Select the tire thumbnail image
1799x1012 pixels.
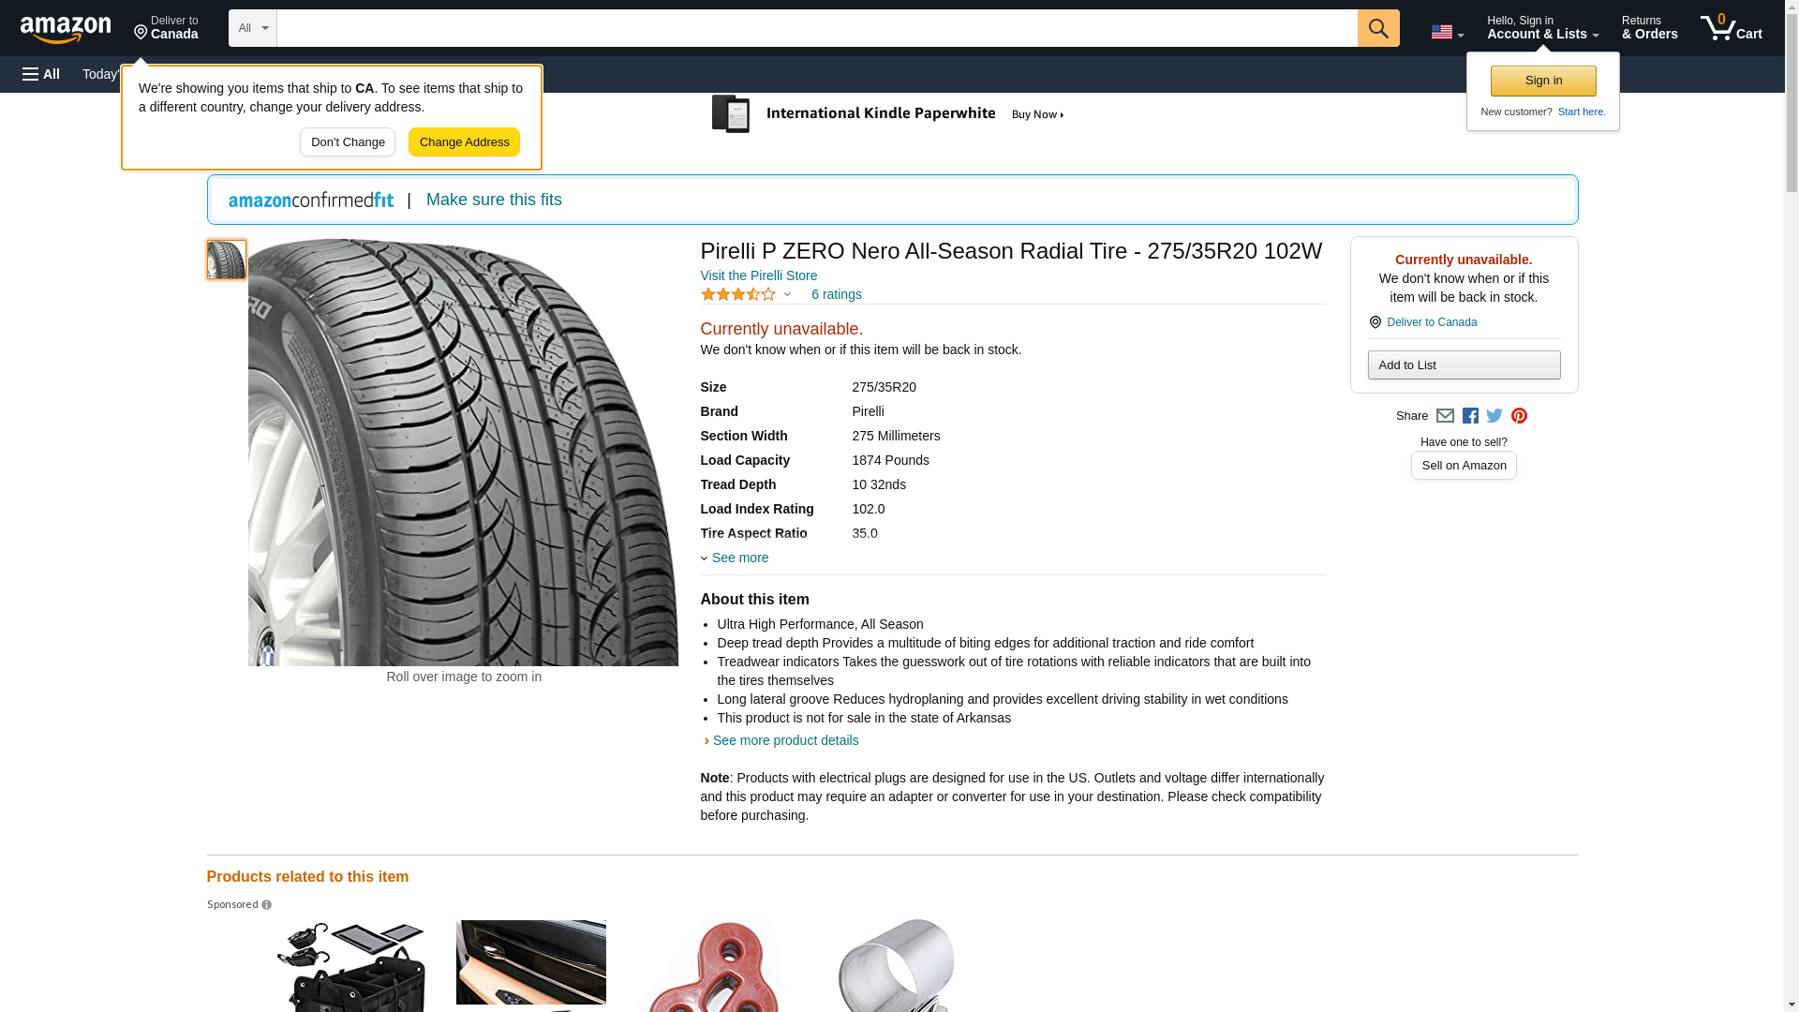click(x=226, y=260)
